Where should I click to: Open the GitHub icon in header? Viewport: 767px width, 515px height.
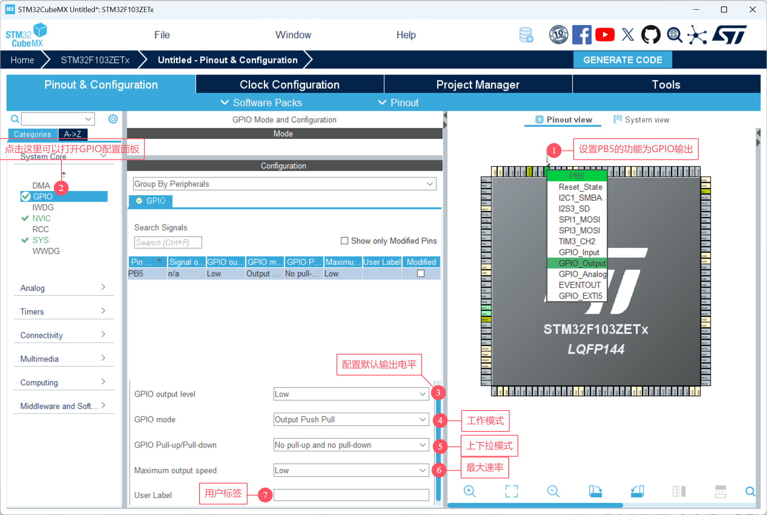pyautogui.click(x=650, y=35)
